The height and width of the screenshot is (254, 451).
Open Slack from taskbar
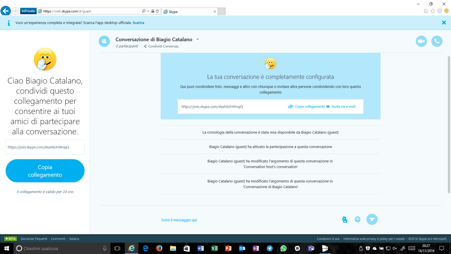coord(297,248)
